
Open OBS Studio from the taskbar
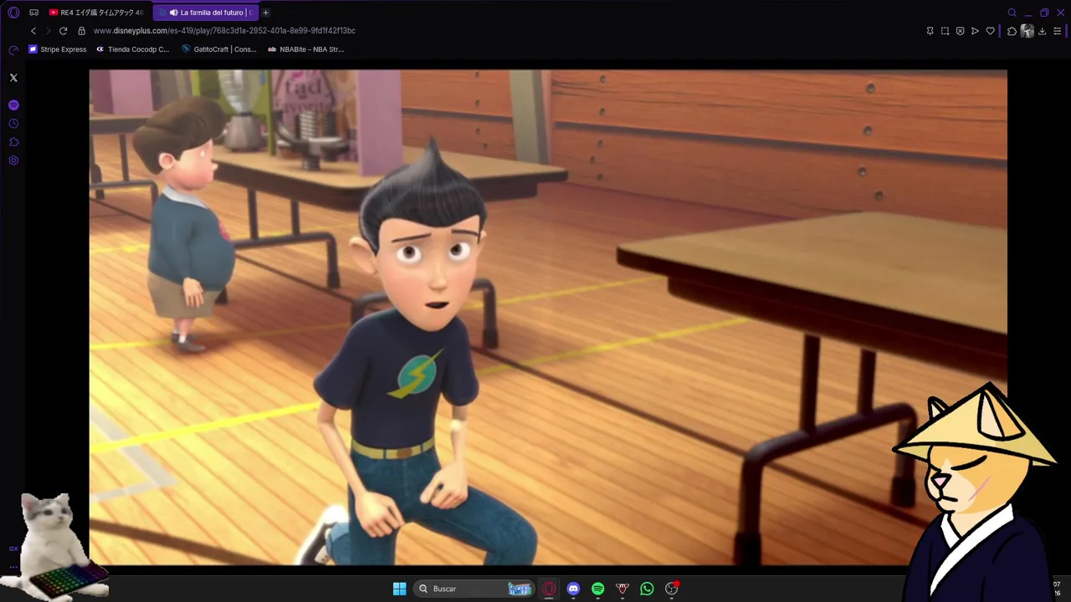(x=671, y=589)
